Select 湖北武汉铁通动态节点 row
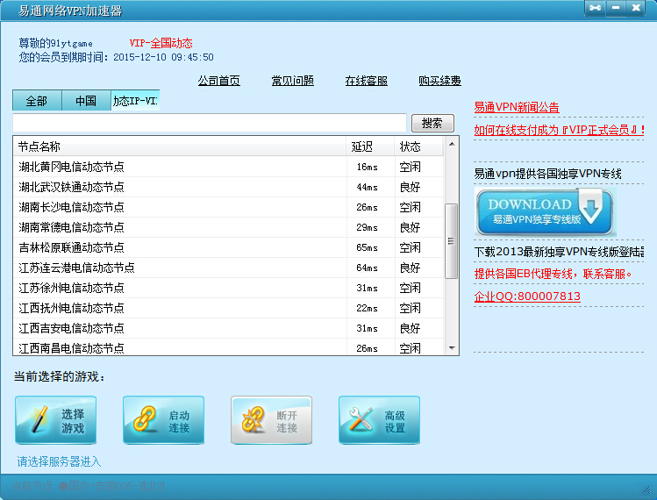Screen dimensions: 657x500 (x=228, y=187)
